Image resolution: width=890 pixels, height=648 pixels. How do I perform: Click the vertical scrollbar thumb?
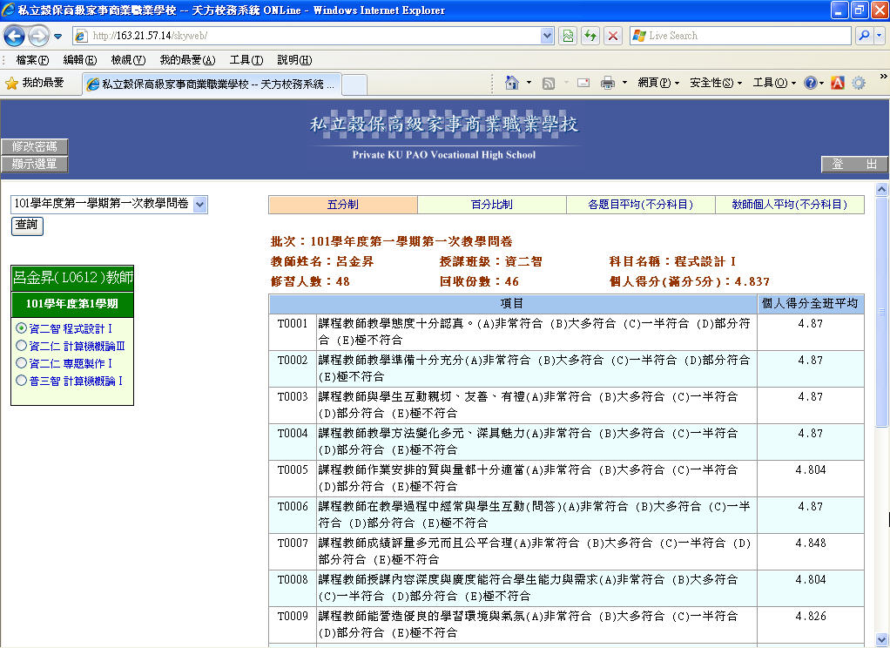pyautogui.click(x=881, y=311)
